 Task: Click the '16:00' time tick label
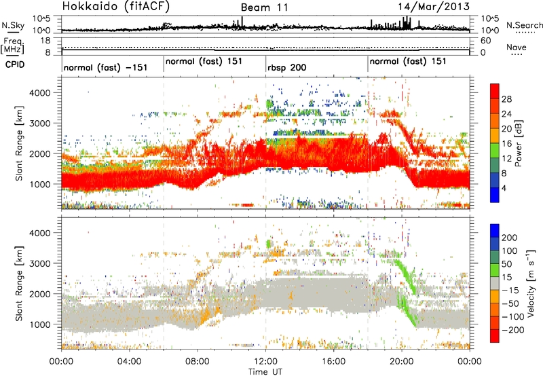[333, 362]
